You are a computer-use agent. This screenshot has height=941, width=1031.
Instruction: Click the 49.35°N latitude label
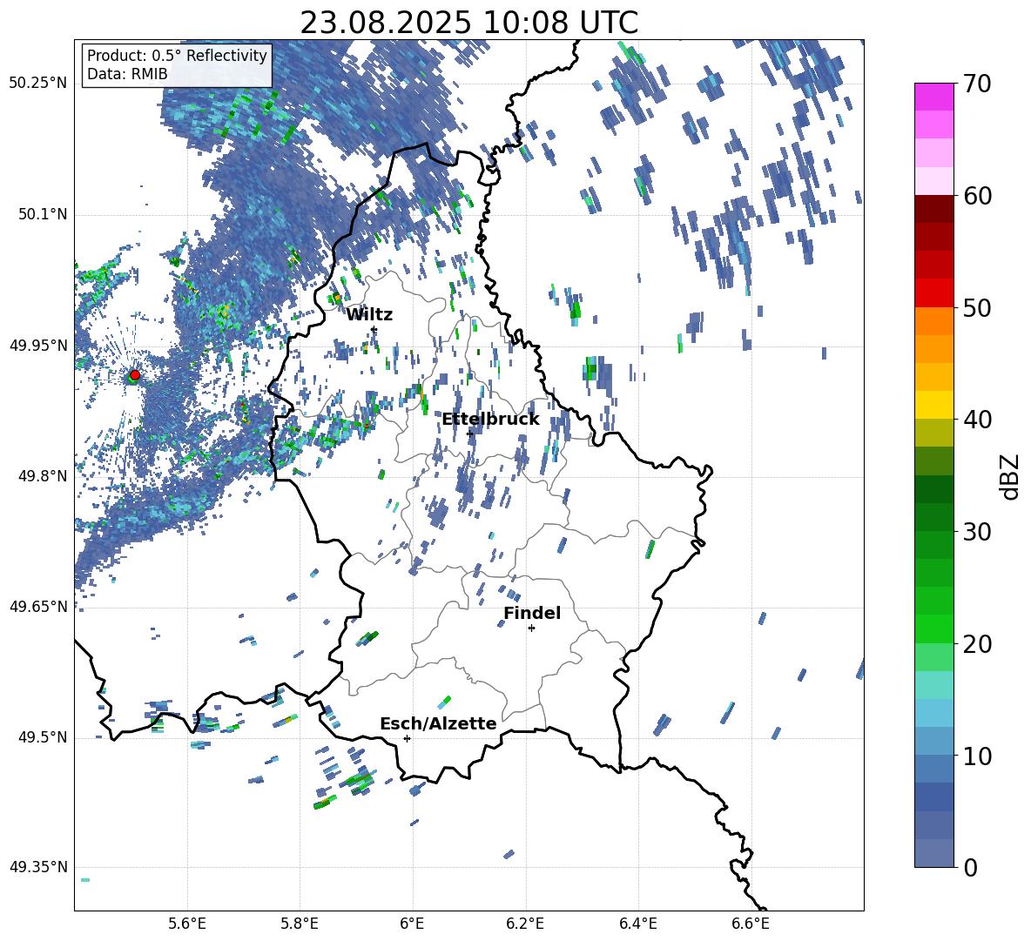point(38,867)
